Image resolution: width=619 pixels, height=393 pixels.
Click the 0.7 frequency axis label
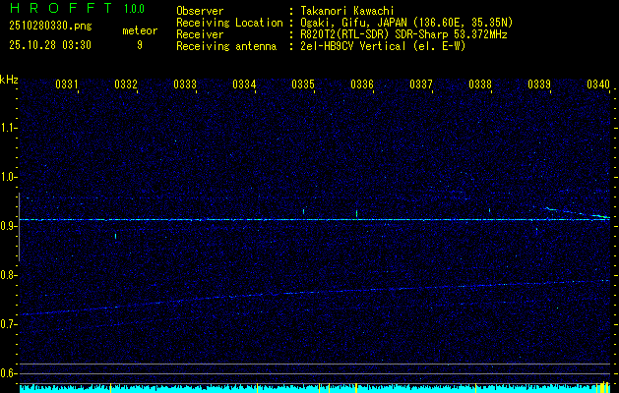tap(9, 323)
